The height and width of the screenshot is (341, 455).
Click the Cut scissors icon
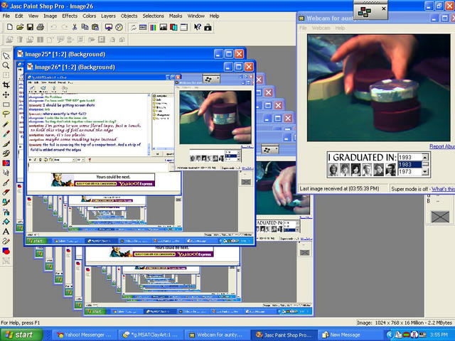(75, 27)
